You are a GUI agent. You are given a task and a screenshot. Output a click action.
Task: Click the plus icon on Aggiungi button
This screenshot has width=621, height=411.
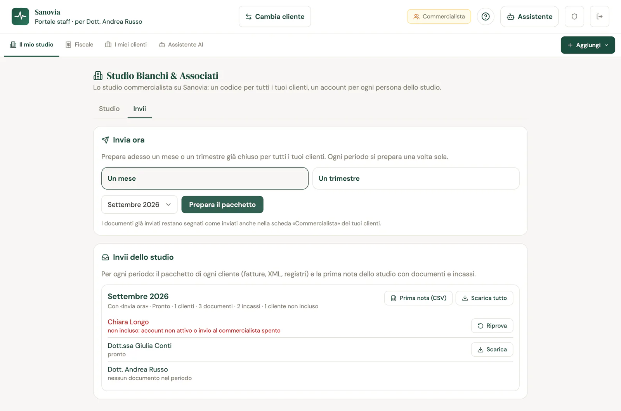pos(570,45)
